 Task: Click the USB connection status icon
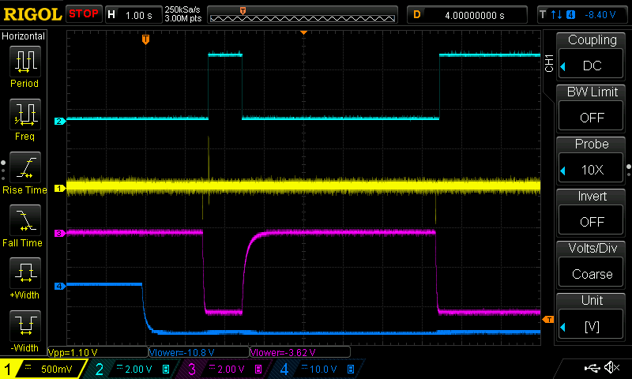[x=592, y=367]
